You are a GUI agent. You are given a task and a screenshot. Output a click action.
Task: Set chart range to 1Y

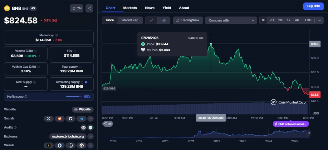289,20
